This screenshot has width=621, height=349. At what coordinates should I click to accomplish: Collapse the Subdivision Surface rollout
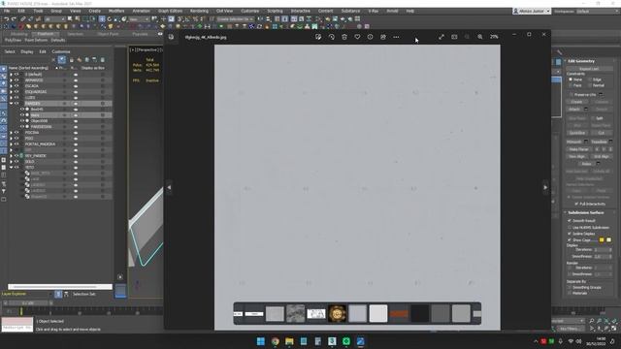585,212
